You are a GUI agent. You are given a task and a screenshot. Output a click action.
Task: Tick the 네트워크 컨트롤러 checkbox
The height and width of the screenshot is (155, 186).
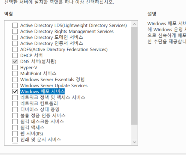tap(15, 103)
